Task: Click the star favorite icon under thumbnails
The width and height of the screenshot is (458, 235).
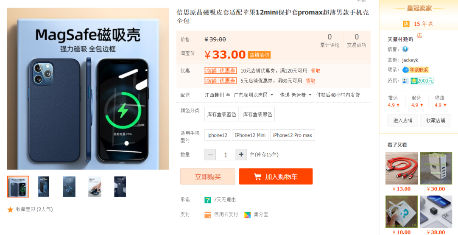Action: click(x=11, y=209)
